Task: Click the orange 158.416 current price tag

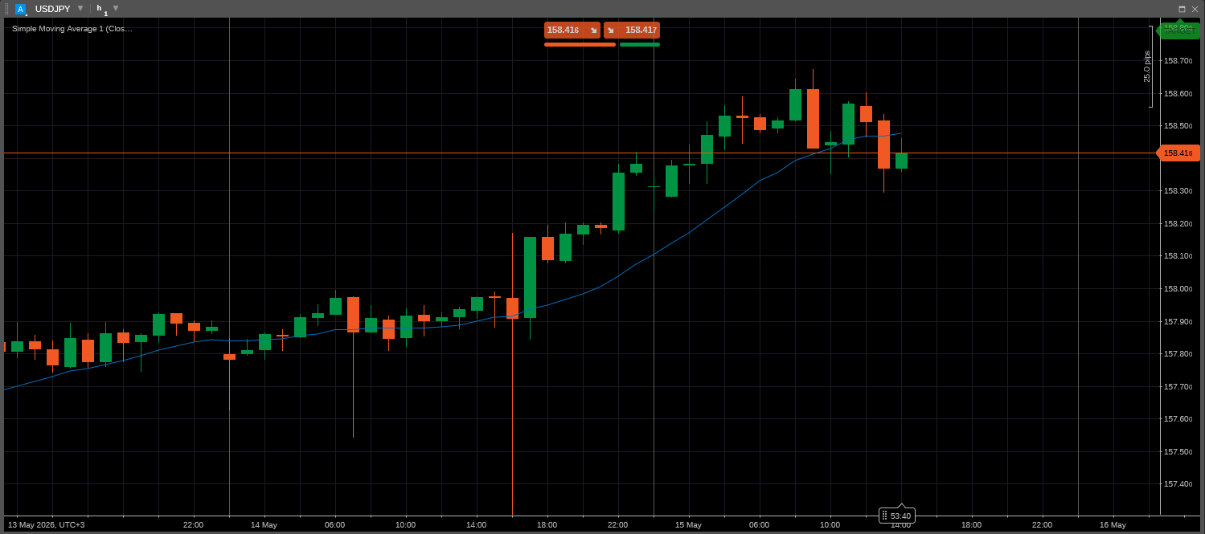Action: click(x=1178, y=153)
